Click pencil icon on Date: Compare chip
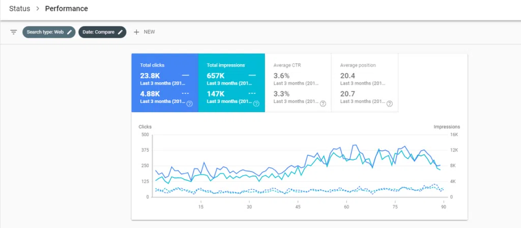This screenshot has width=521, height=228. (x=121, y=32)
